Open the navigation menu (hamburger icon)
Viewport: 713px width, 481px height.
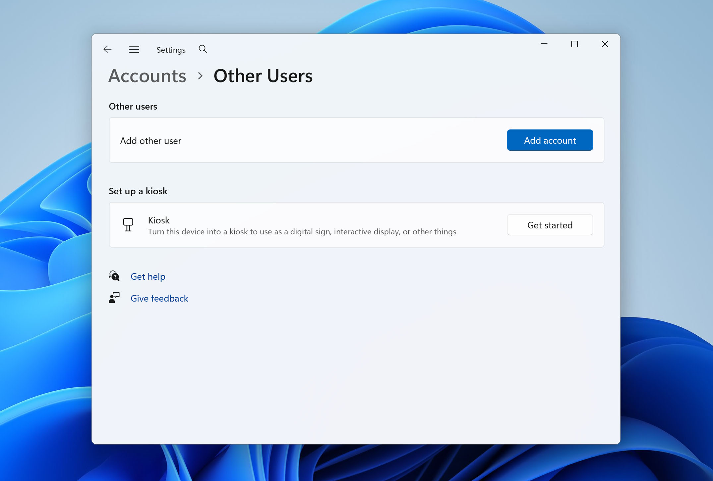pyautogui.click(x=134, y=49)
